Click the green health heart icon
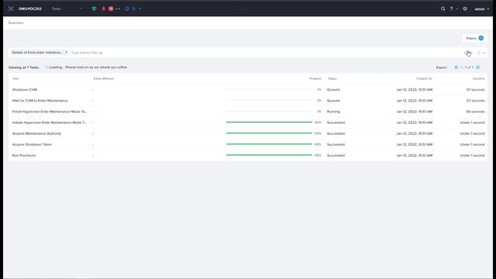The height and width of the screenshot is (279, 496). (95, 9)
